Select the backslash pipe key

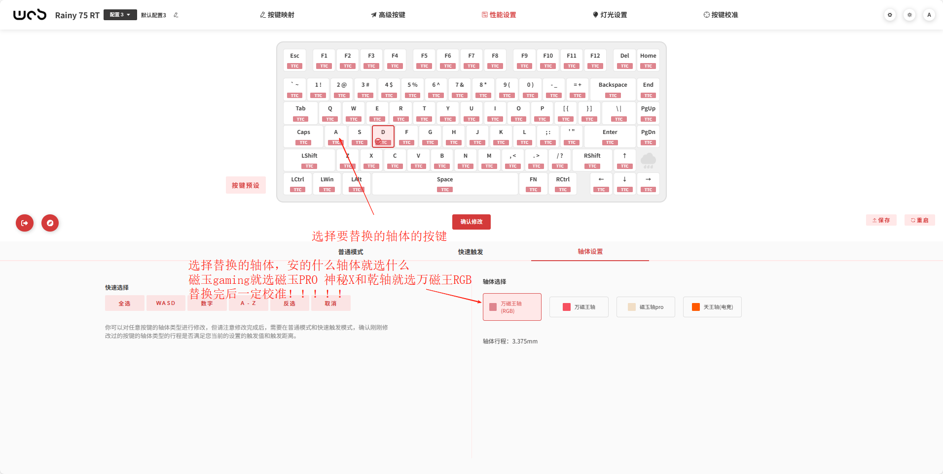618,113
